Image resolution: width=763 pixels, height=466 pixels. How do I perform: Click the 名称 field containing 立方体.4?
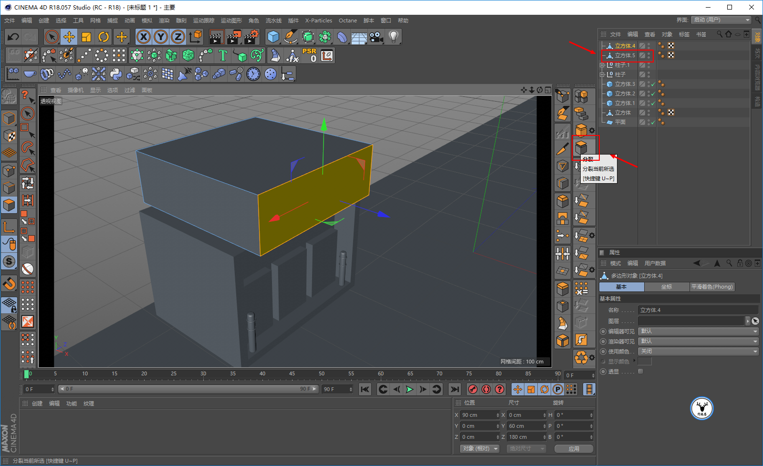point(698,310)
